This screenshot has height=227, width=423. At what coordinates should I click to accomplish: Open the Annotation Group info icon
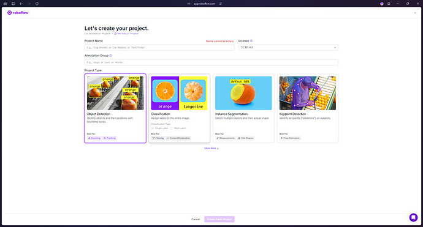click(110, 56)
